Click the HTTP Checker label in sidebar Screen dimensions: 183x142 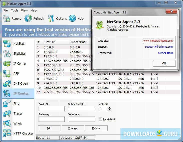(x=23, y=133)
